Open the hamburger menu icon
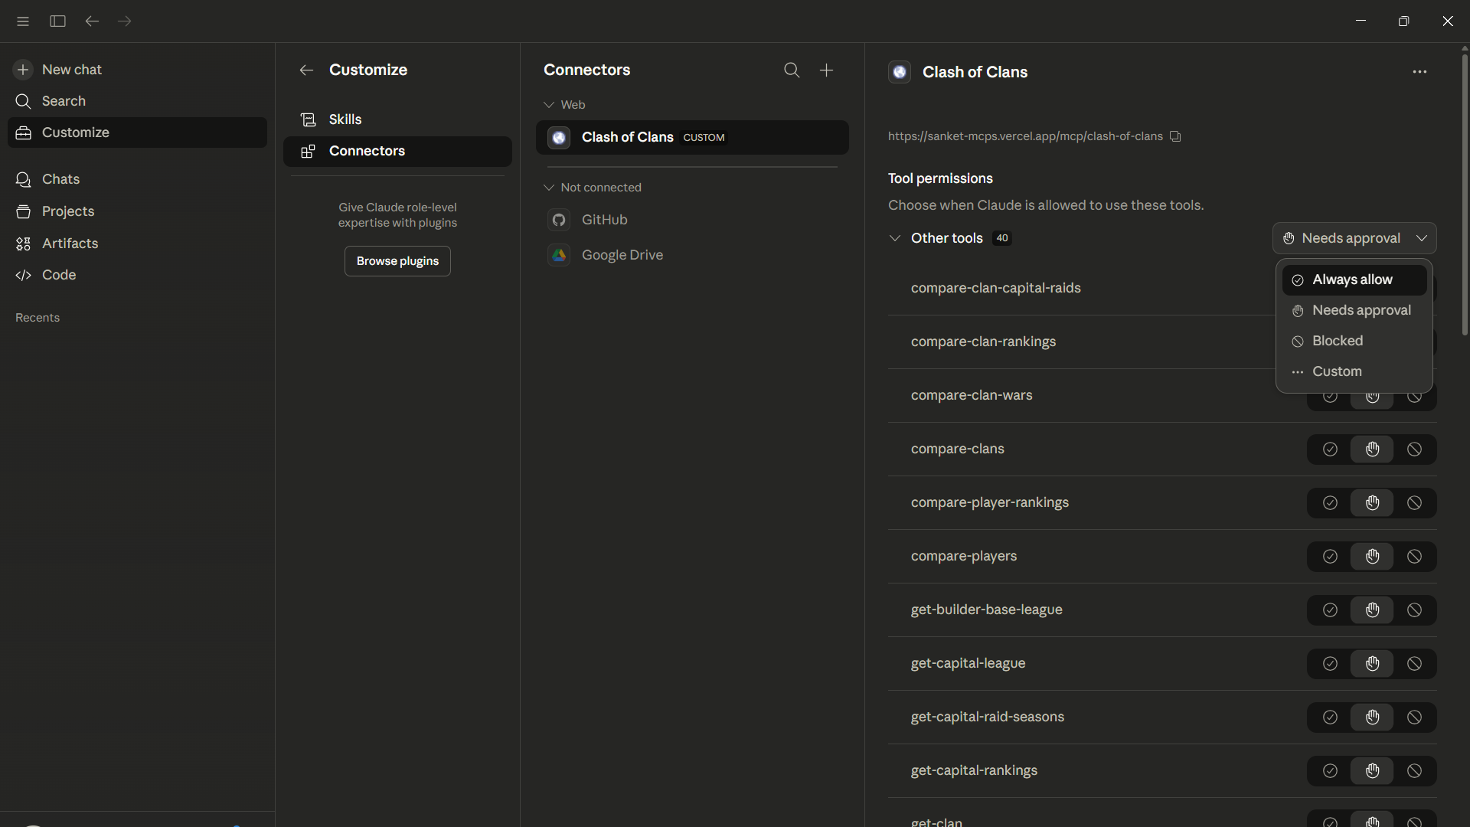The image size is (1470, 827). 23,21
